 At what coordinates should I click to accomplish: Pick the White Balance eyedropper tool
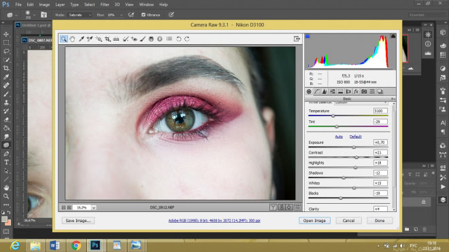coord(82,39)
